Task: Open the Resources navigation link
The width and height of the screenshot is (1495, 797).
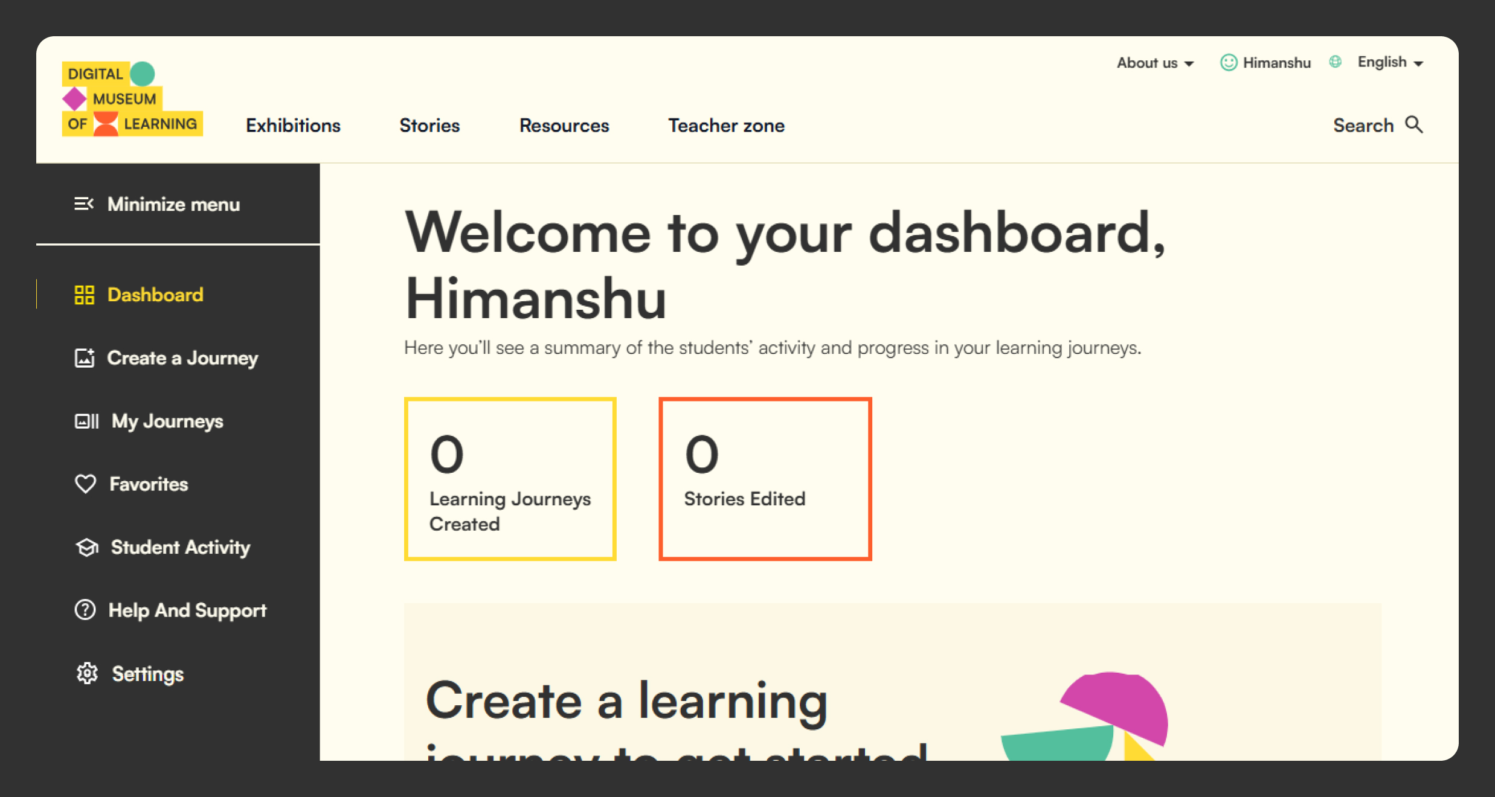Action: pos(564,126)
